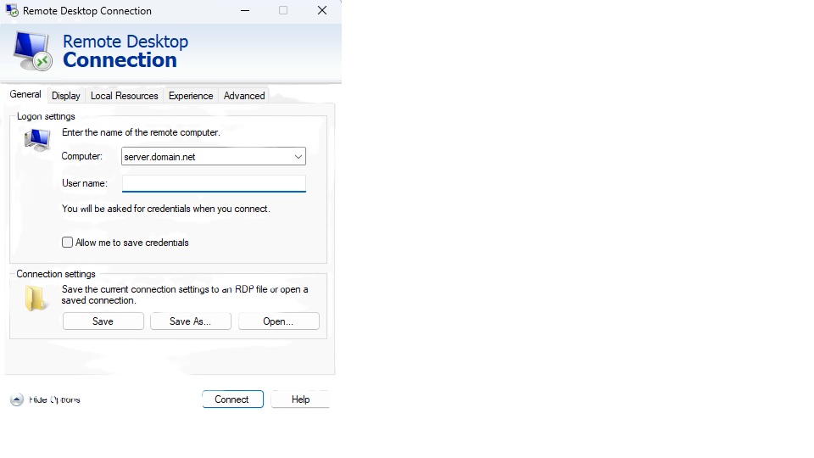Screen dimensions: 814x458
Task: Switch to the Experience tab
Action: click(191, 96)
